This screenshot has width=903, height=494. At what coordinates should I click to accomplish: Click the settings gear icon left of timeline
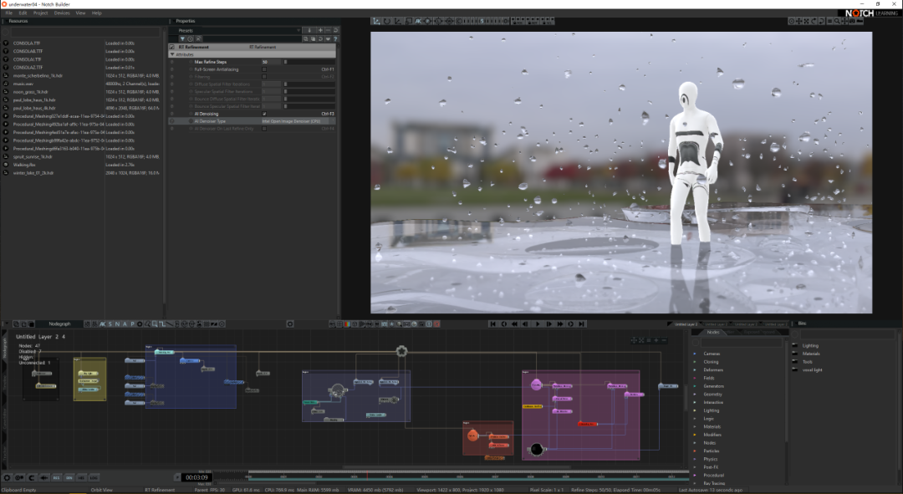pos(7,477)
